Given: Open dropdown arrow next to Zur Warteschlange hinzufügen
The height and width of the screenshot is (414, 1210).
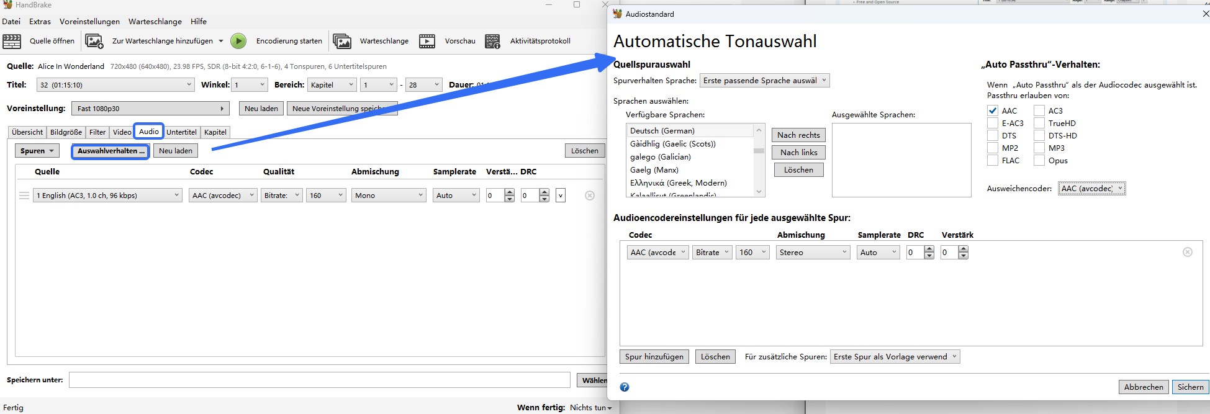Looking at the screenshot, I should (x=220, y=42).
